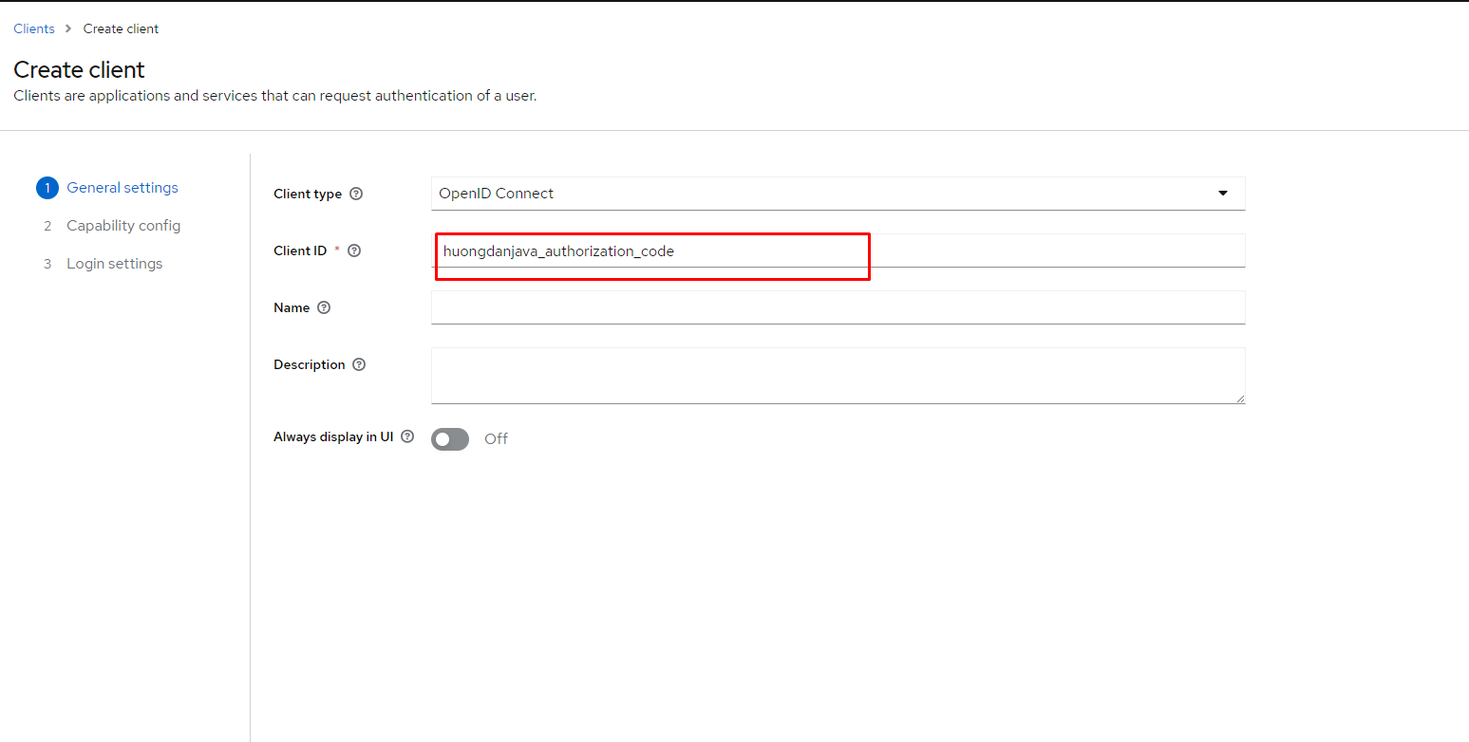Grab the Description textarea corner resize handle
The width and height of the screenshot is (1469, 742).
[1239, 399]
